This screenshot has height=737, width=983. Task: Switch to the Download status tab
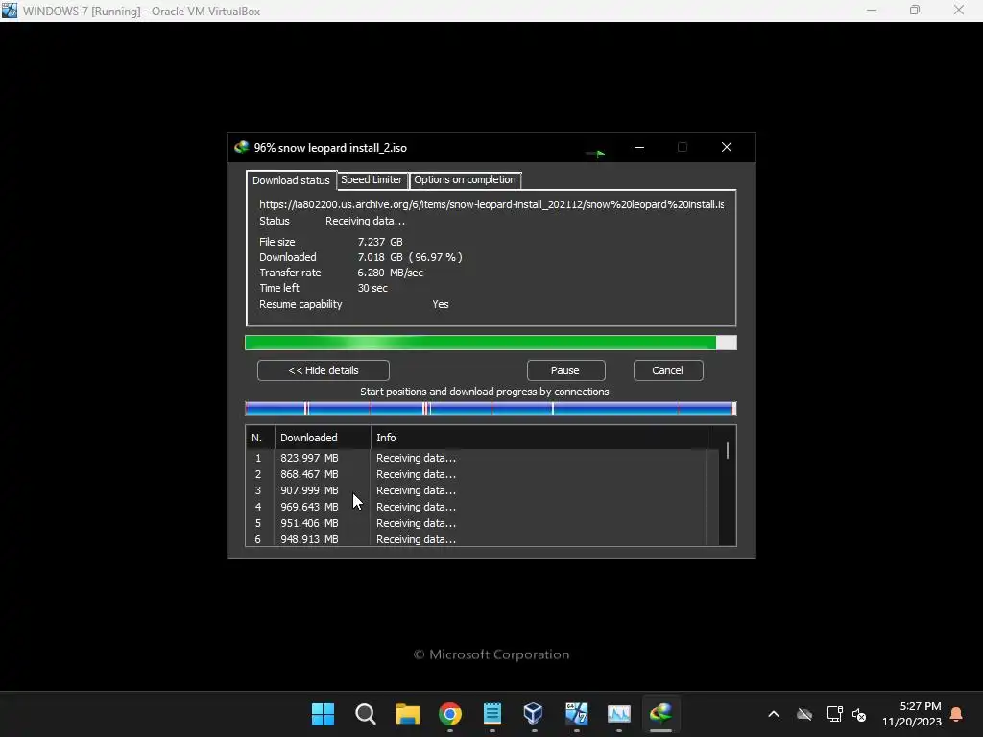[x=291, y=180]
